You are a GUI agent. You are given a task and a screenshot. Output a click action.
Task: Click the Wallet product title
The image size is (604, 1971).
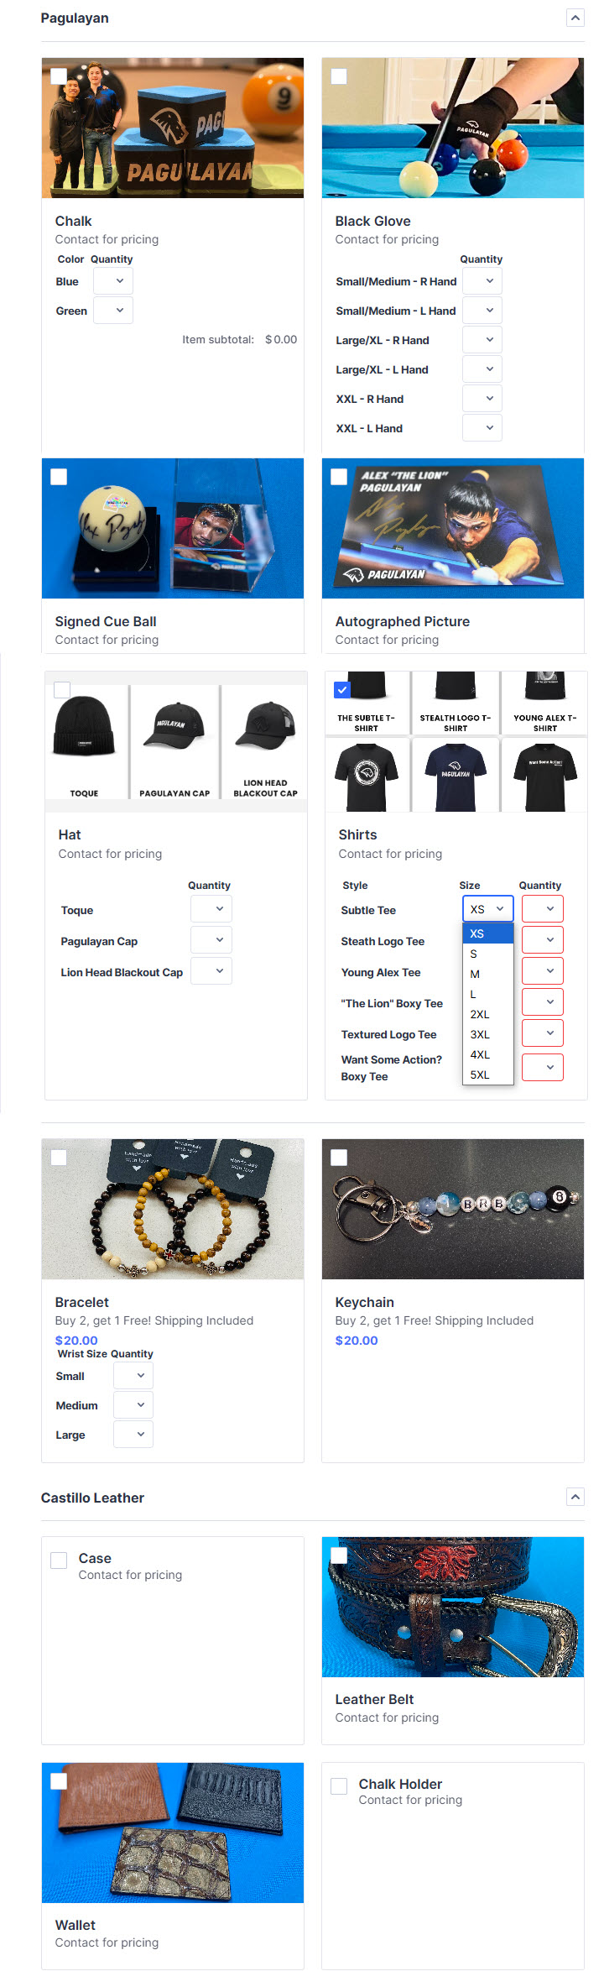pos(75,1925)
